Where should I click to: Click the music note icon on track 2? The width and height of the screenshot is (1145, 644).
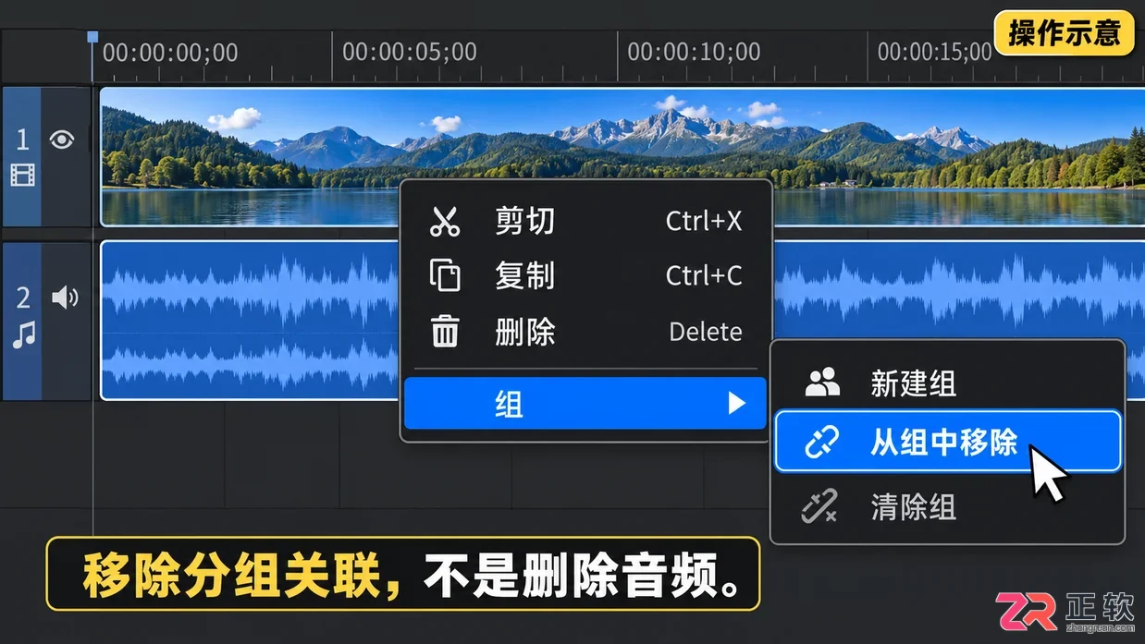(x=23, y=335)
